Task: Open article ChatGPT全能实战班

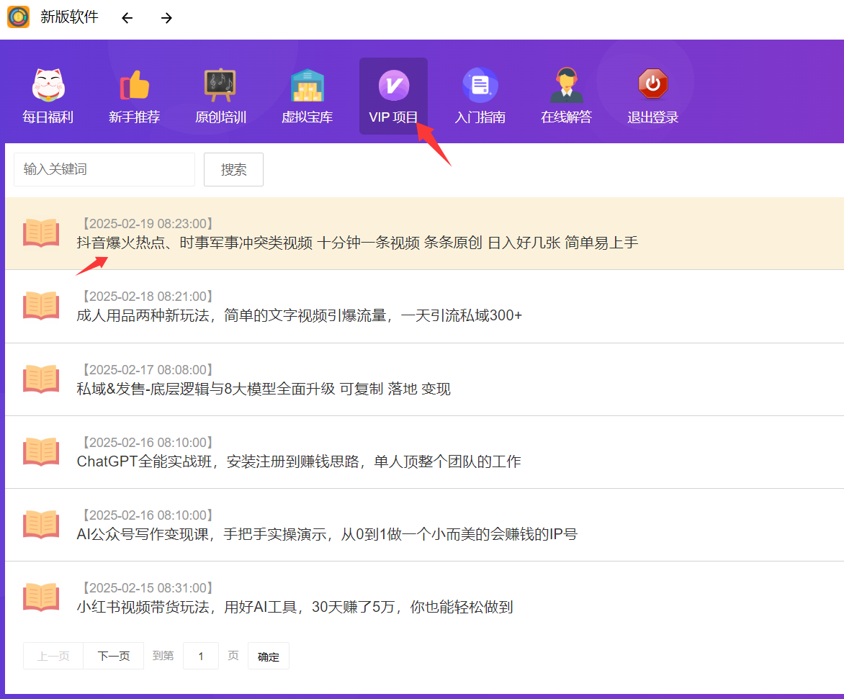Action: [299, 461]
